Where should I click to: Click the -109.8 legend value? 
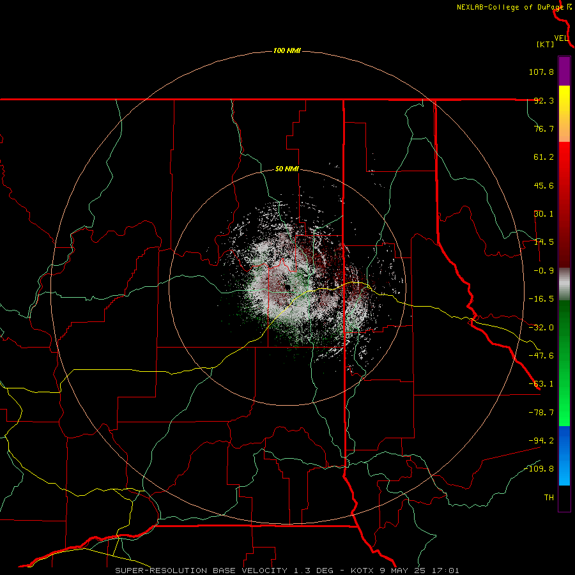(539, 469)
